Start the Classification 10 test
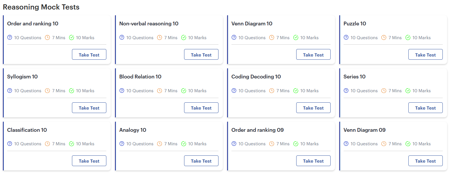This screenshot has height=173, width=452. 89,161
